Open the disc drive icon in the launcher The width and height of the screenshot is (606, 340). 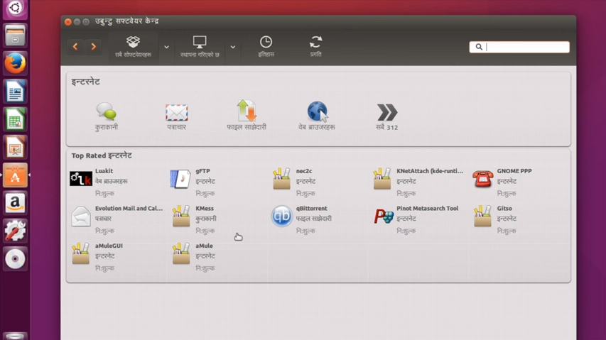click(15, 259)
